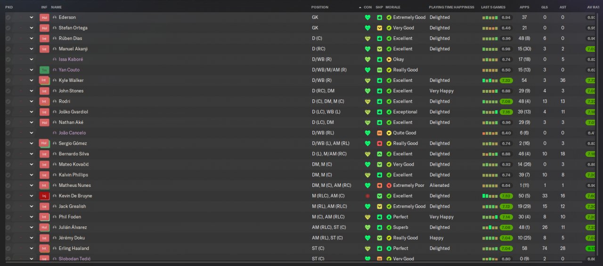603x266 pixels.
Task: Click Rúben Dias's condition heart icon
Action: pyautogui.click(x=367, y=39)
